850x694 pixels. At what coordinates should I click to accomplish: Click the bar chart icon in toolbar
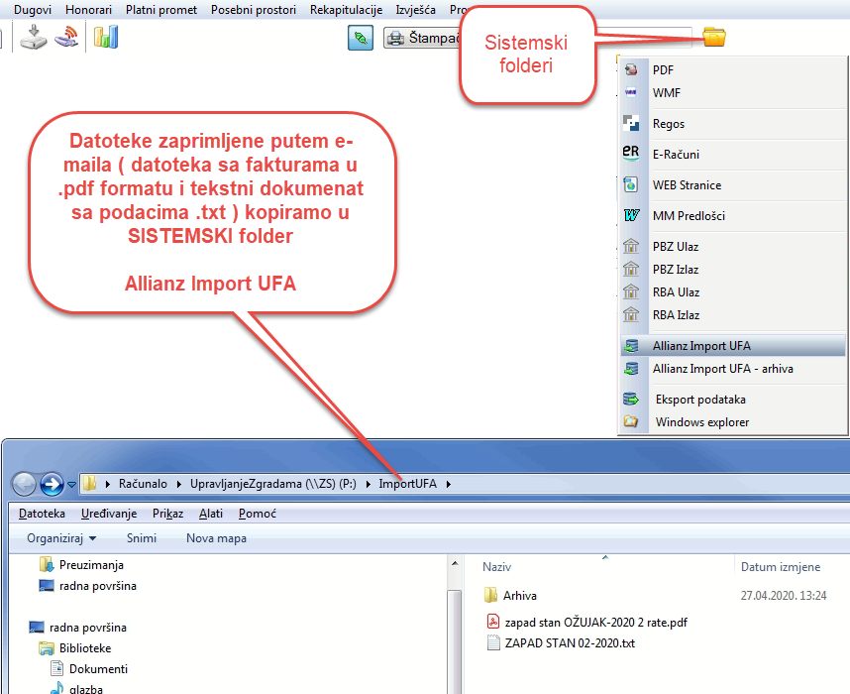point(106,38)
